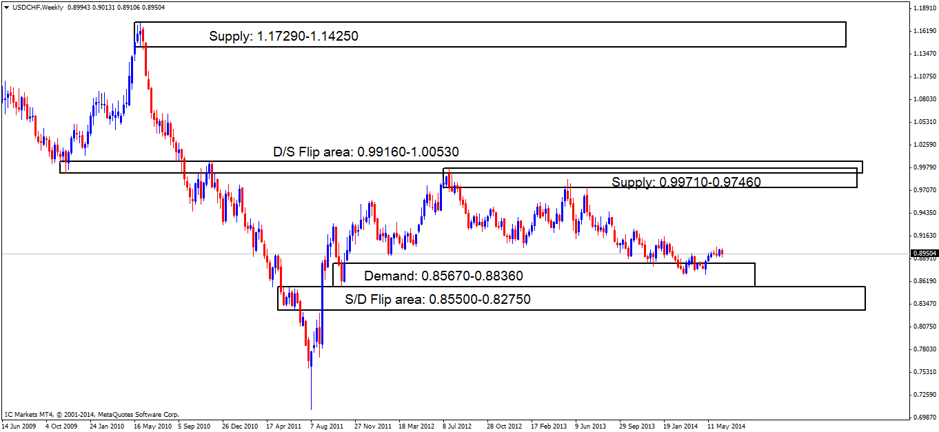Click the date label 27 Nov 2011
939x432 pixels.
[372, 426]
